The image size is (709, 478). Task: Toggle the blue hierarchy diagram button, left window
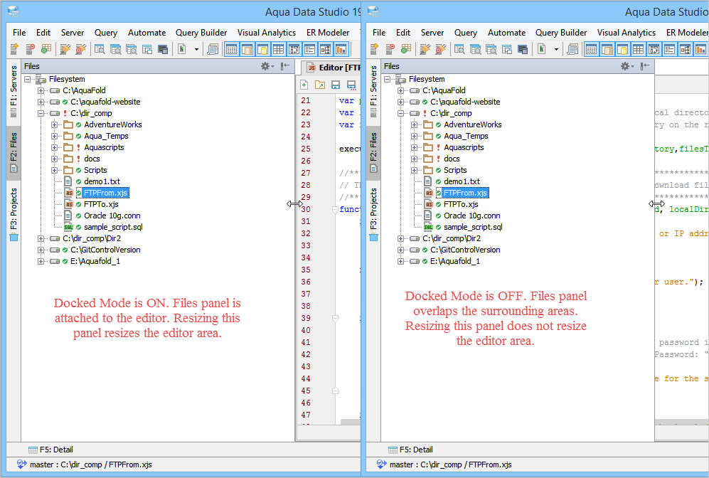tap(326, 49)
